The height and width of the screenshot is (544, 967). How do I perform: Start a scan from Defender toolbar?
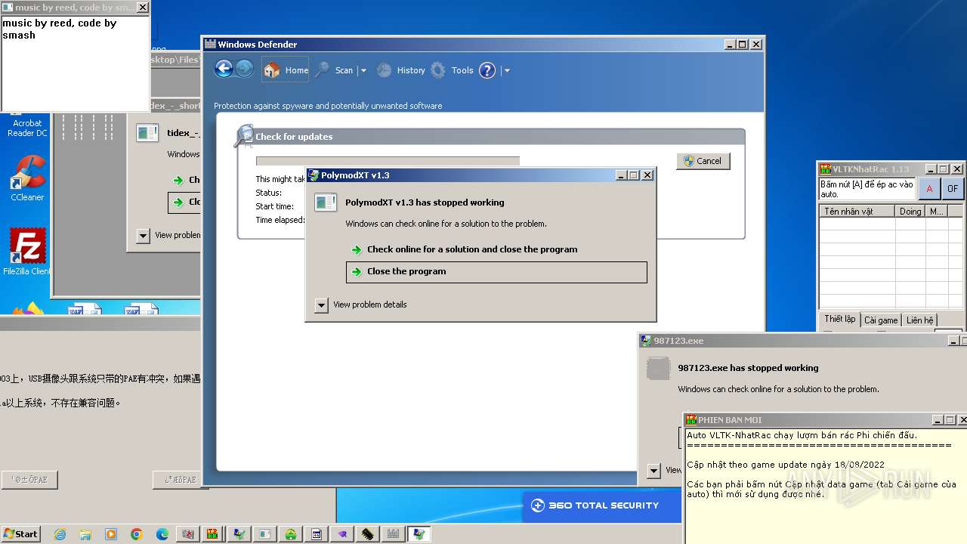(x=335, y=70)
